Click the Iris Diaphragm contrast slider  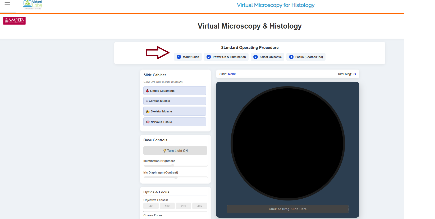pos(176,177)
